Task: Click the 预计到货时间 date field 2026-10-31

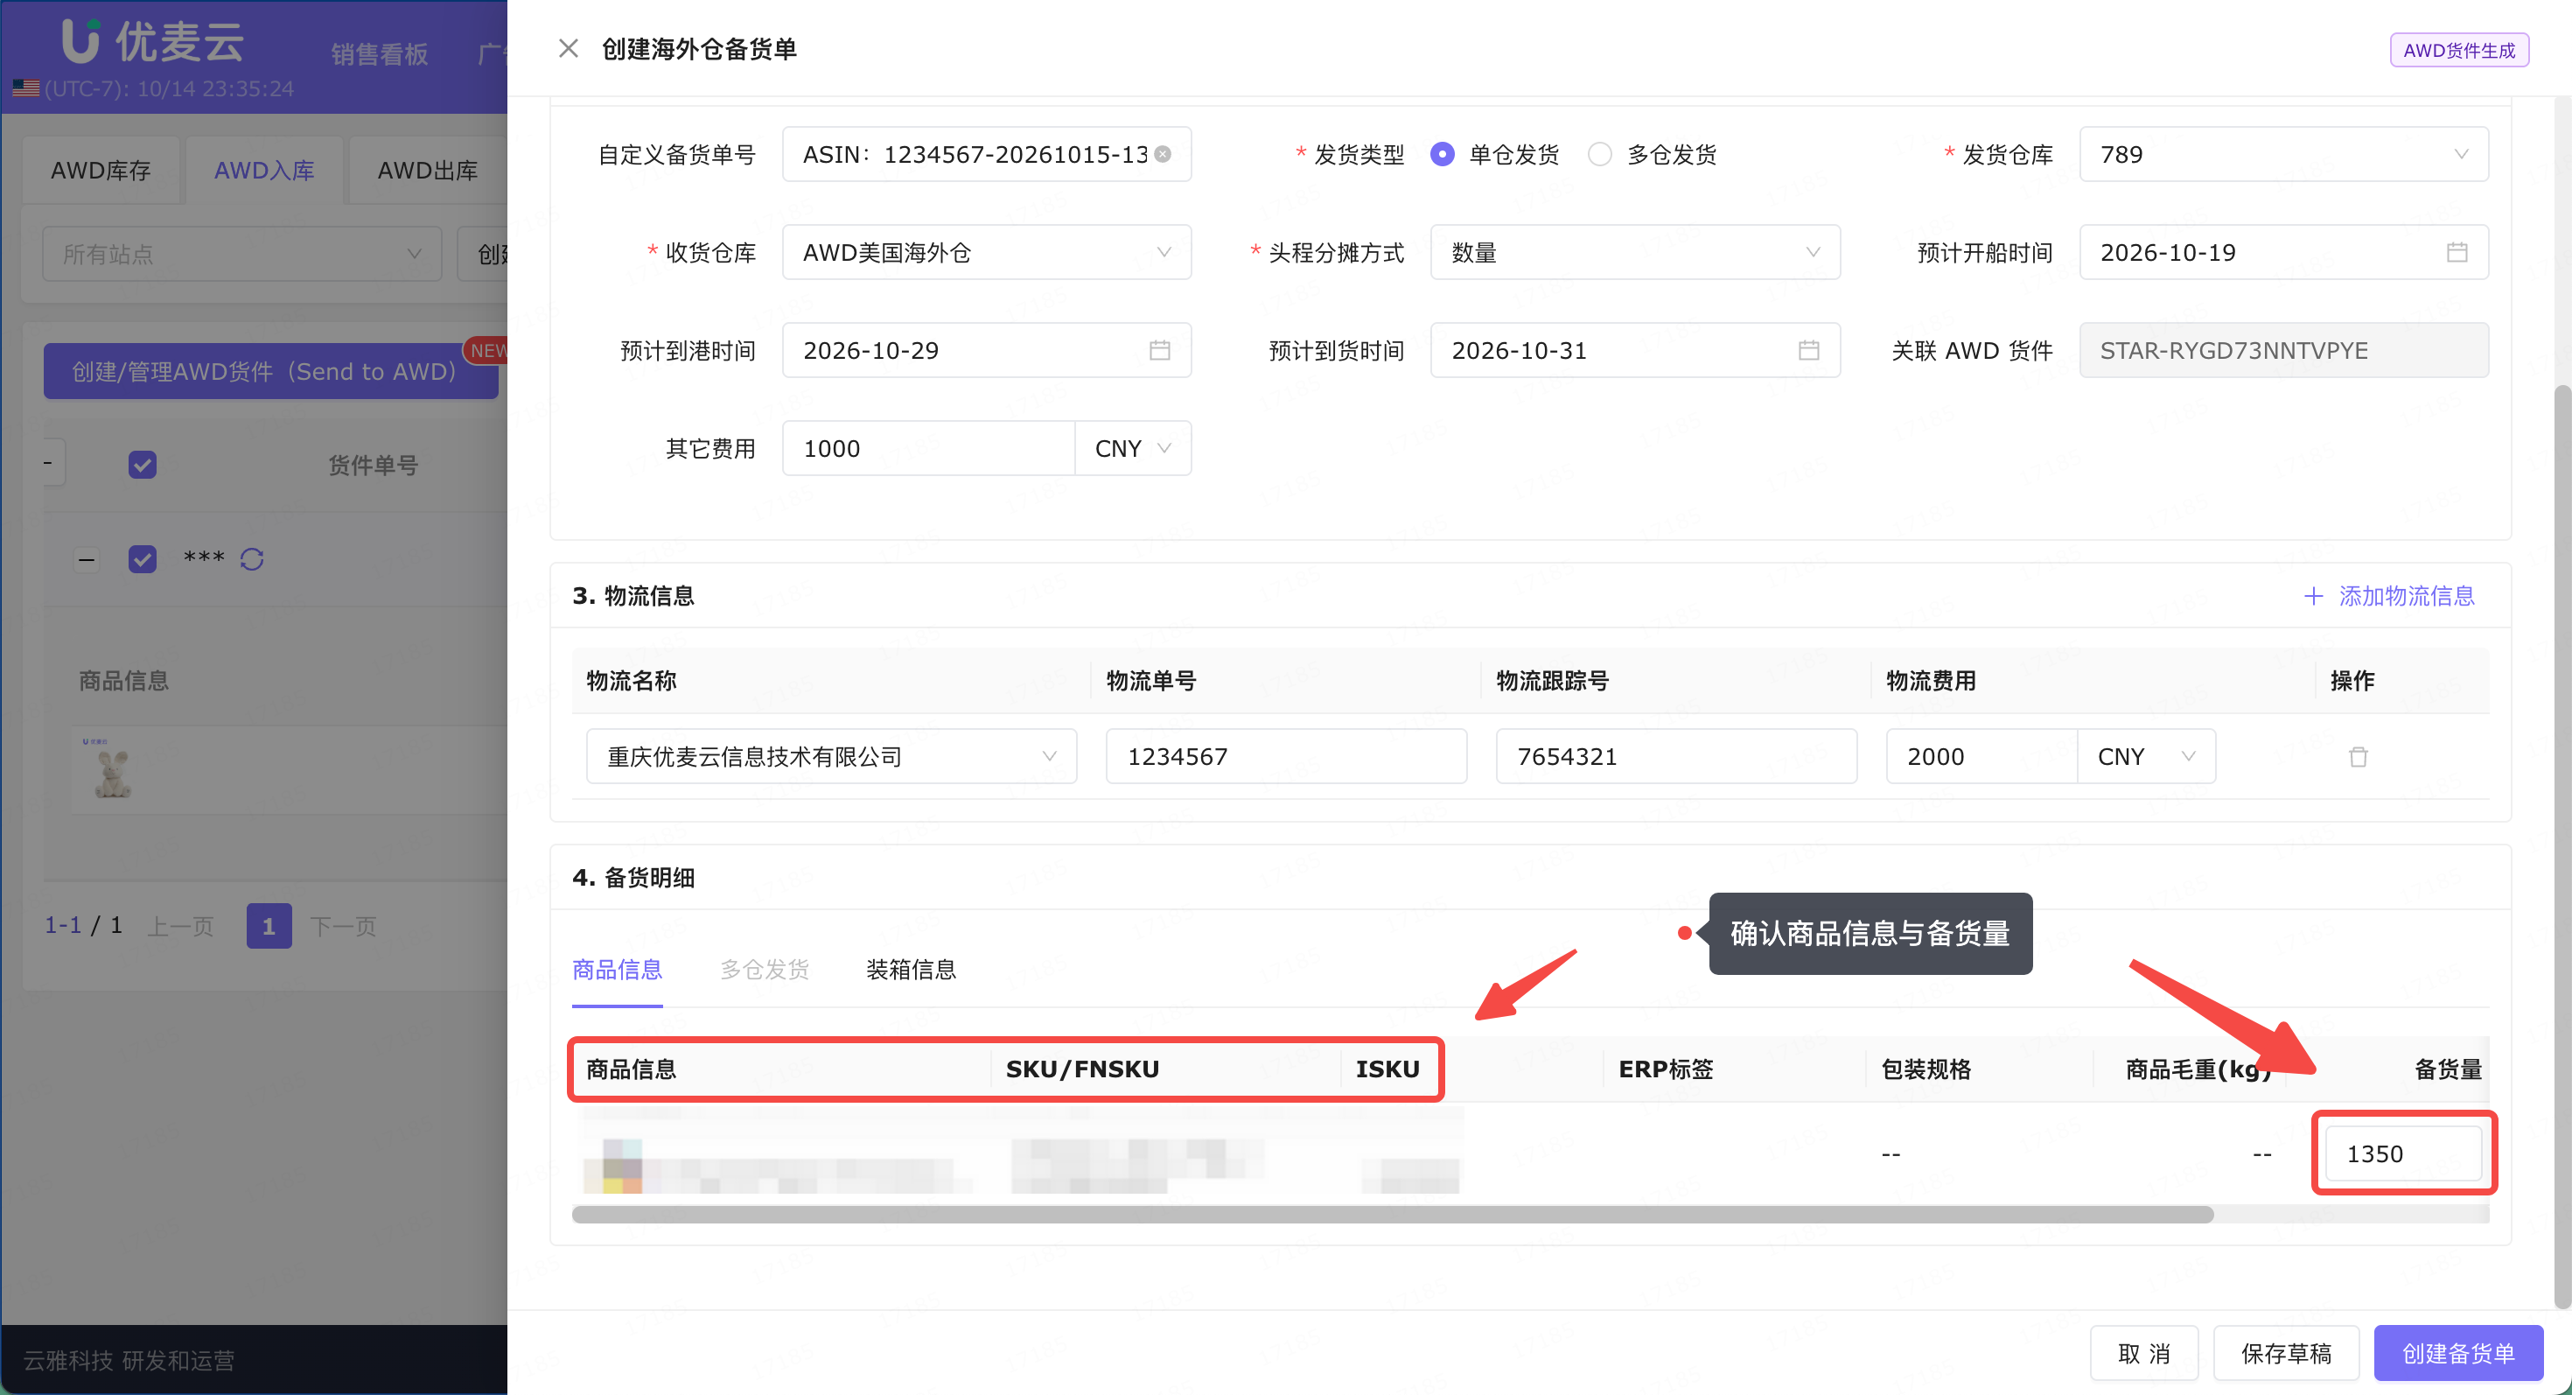Action: (x=1634, y=349)
